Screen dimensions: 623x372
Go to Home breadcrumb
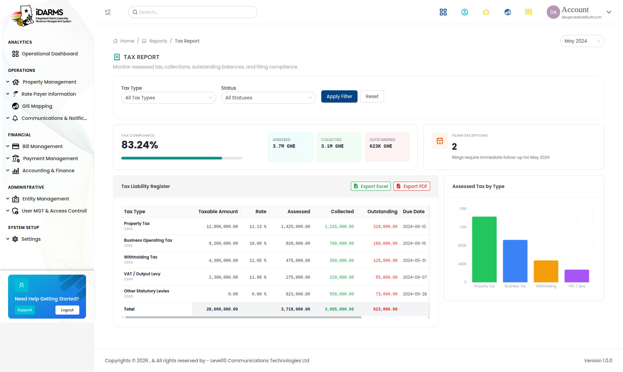pos(127,41)
